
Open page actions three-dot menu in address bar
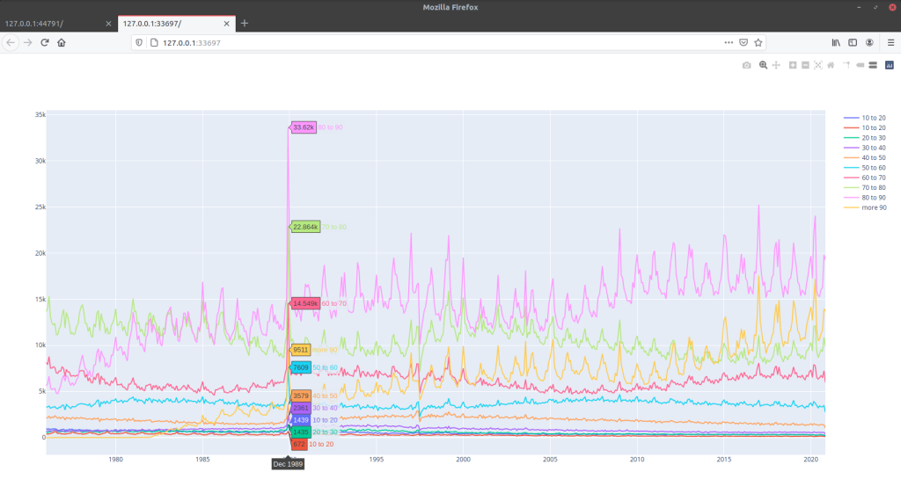(729, 42)
